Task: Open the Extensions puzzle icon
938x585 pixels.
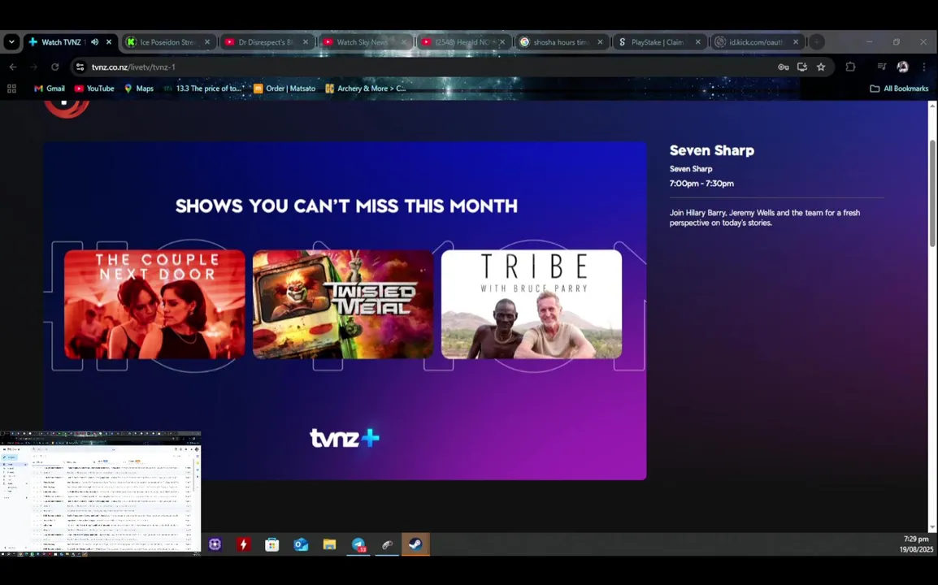Action: (x=850, y=67)
